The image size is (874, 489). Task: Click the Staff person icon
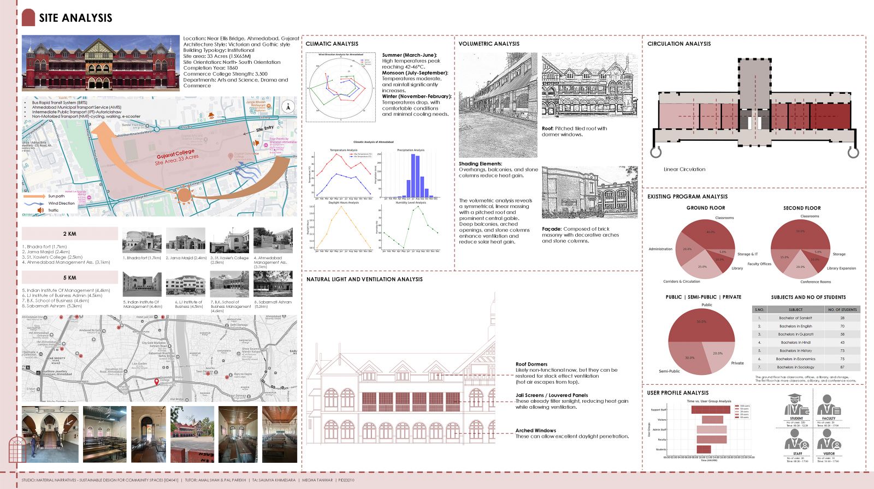pos(797,439)
